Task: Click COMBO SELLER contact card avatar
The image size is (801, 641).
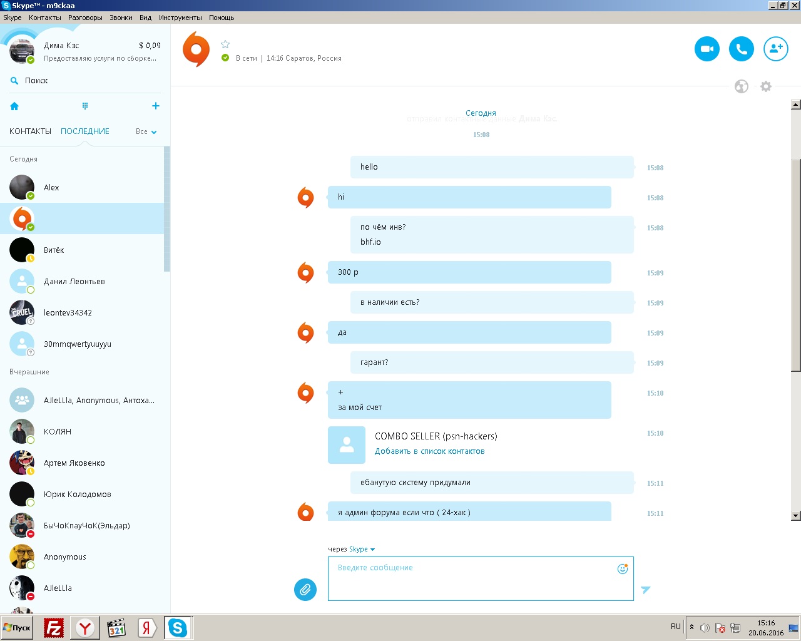Action: click(x=347, y=445)
